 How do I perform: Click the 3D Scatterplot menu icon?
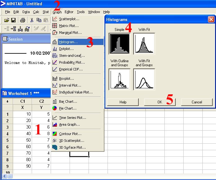click(x=55, y=141)
